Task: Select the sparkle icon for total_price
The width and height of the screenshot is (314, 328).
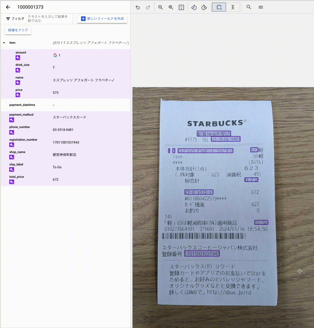Action: click(12, 182)
